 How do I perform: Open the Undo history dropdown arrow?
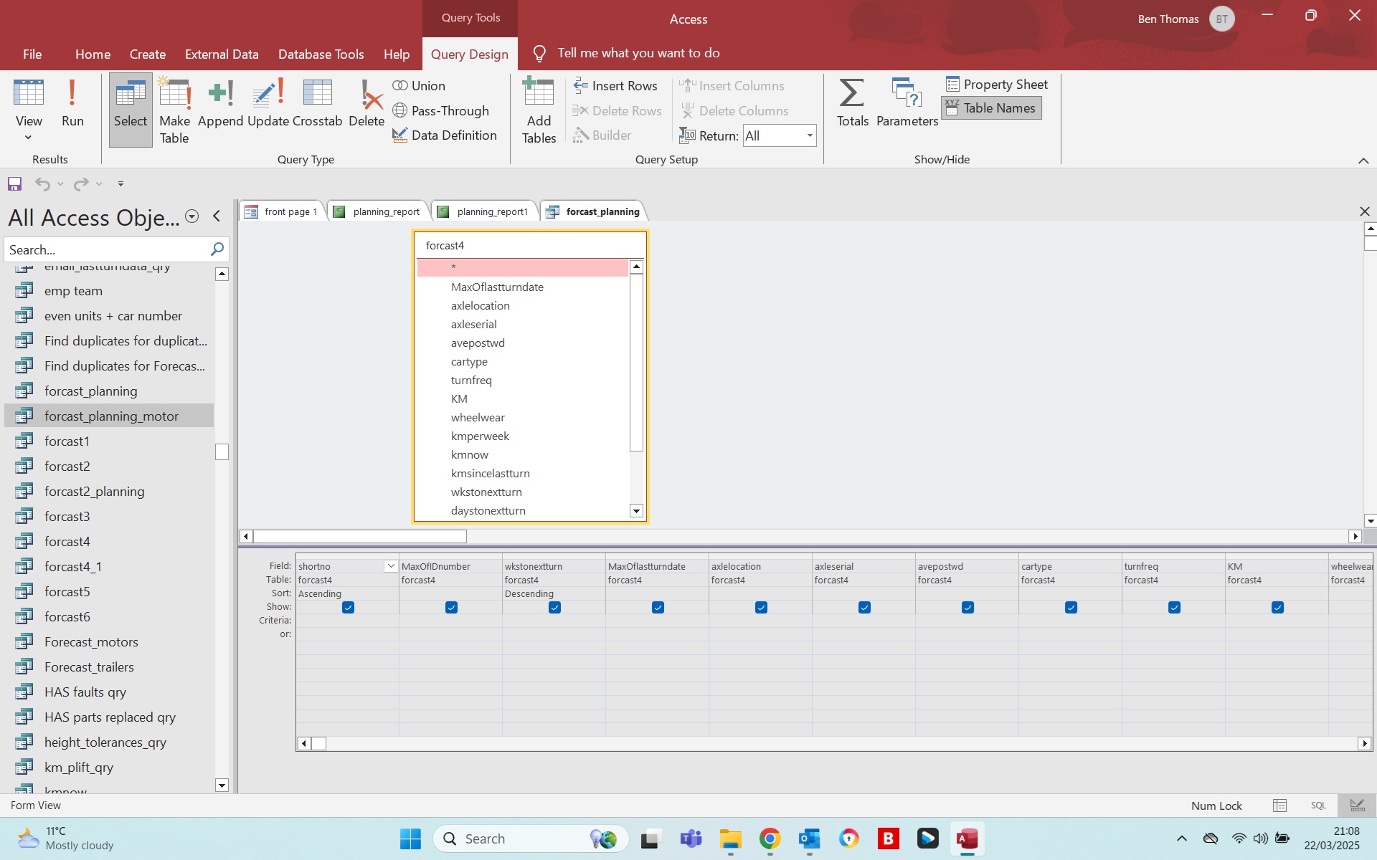point(61,184)
